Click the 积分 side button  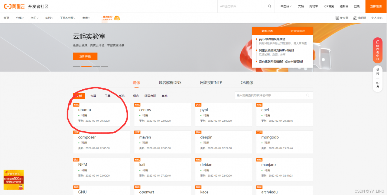[x=378, y=85]
